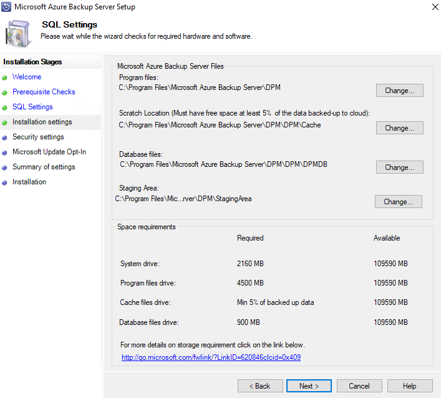
Task: Click the blue bullet beside Microsoft Update Opt-In
Action: (4, 152)
